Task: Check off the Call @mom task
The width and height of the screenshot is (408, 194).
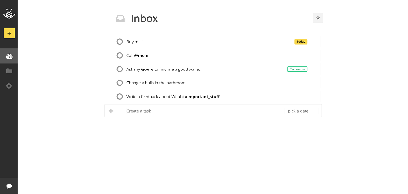Action: click(x=120, y=56)
